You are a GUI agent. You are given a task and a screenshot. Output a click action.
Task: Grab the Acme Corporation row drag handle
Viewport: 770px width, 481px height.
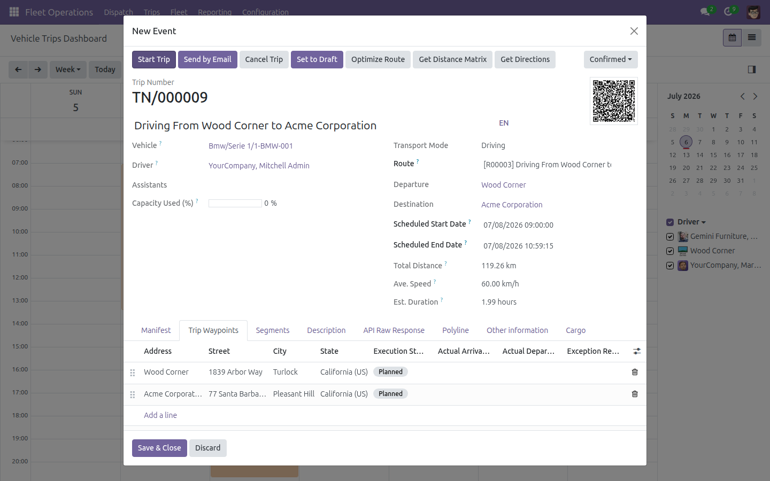click(133, 394)
